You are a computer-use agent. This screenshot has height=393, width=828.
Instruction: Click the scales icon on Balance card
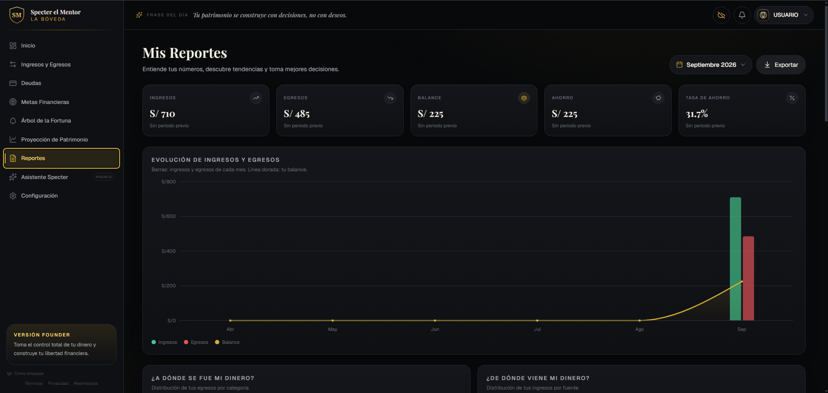524,98
